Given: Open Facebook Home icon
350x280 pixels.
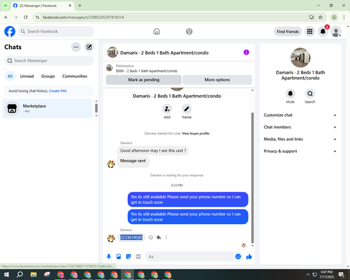Looking at the screenshot, I should (x=157, y=31).
